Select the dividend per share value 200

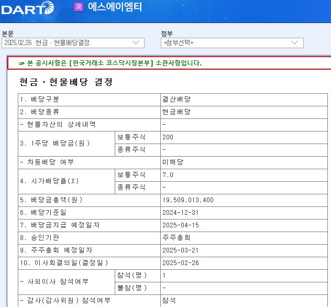pos(168,137)
